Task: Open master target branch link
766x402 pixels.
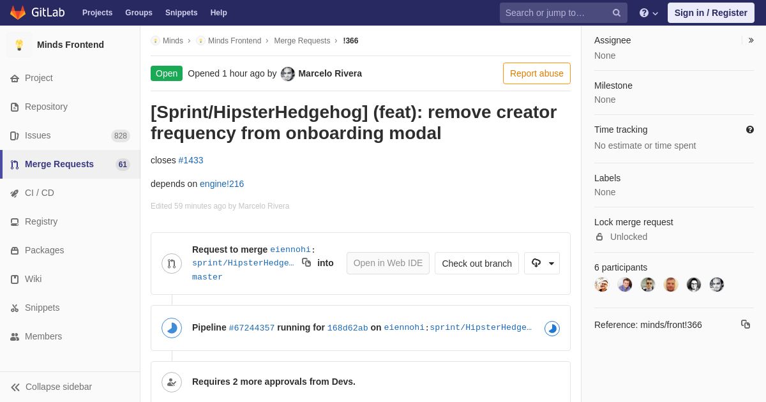Action: (x=207, y=277)
